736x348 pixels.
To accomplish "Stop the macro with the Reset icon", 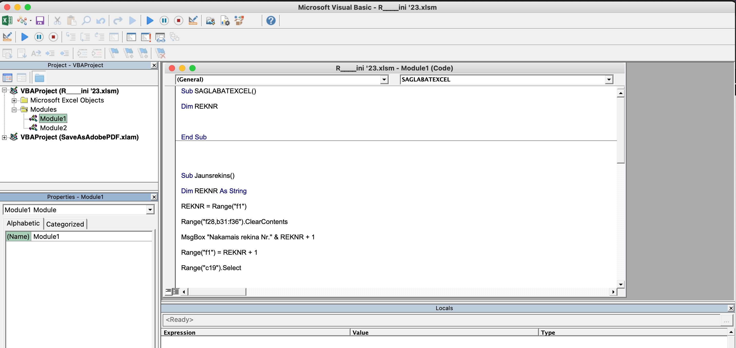I will point(178,20).
